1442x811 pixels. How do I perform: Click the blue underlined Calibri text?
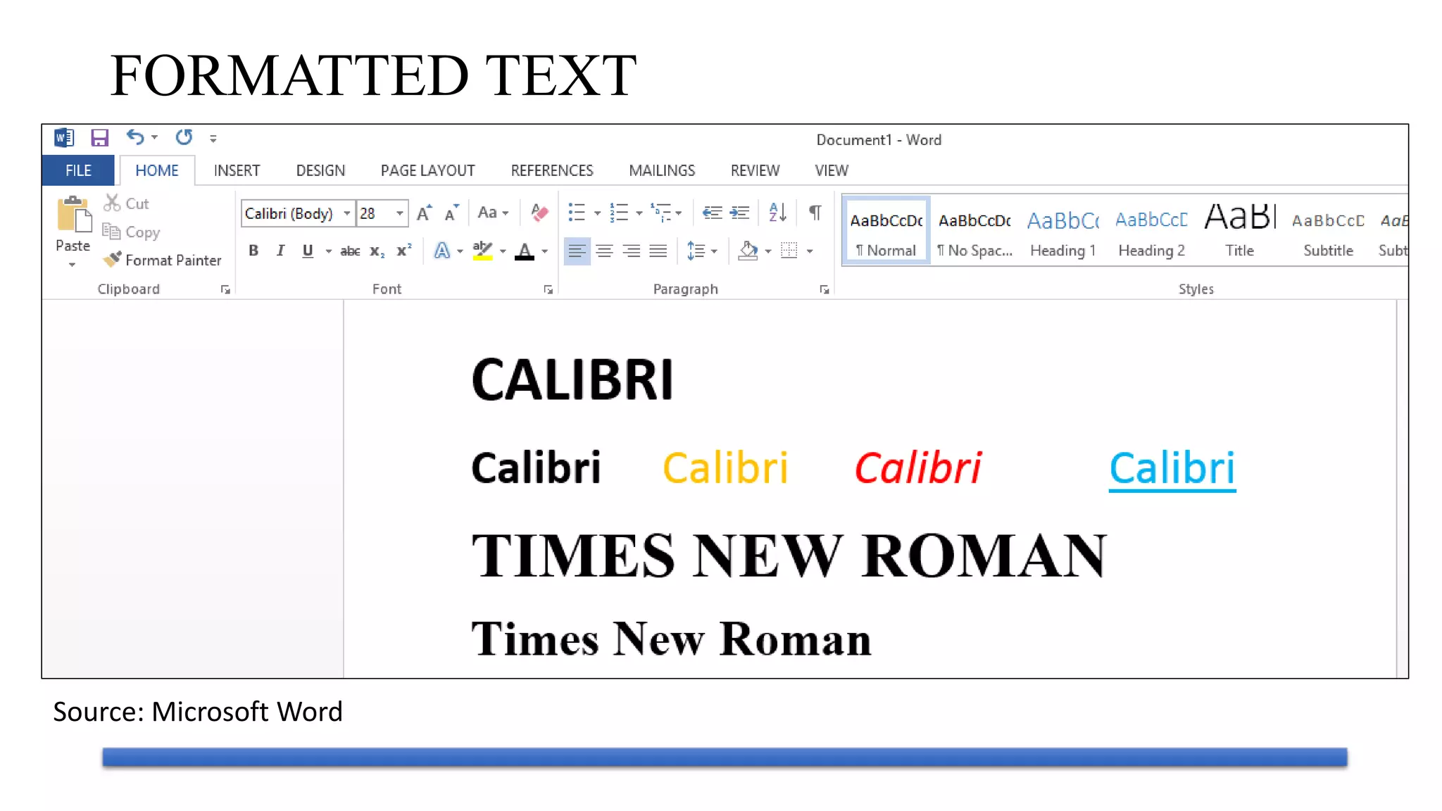click(x=1172, y=469)
